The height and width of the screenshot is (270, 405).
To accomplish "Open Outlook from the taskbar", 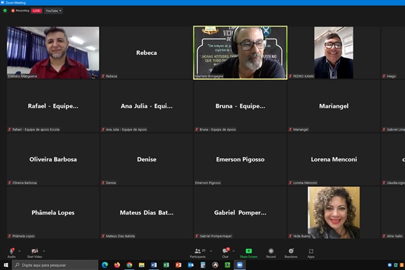I will coord(191,265).
